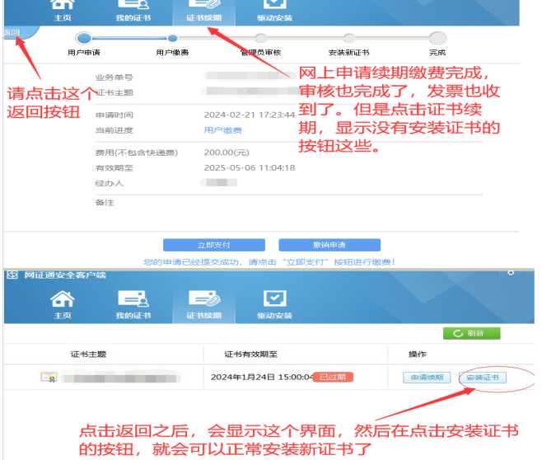
Task: Click the certificate icon in the list row
Action: coord(49,378)
